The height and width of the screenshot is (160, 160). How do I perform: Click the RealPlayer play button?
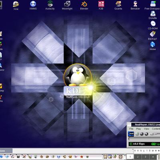tap(137, 134)
